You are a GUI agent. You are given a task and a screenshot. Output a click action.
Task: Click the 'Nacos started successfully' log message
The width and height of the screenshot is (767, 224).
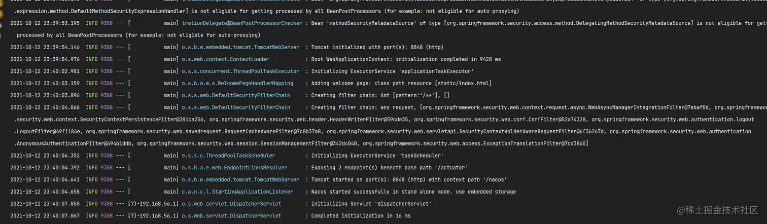pos(413,192)
